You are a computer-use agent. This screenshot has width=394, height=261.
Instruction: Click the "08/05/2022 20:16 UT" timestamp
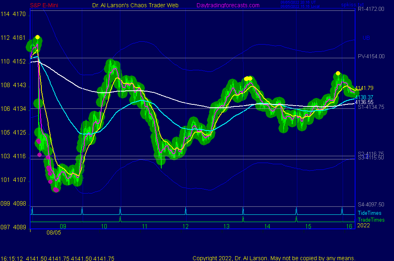pos(298,2)
